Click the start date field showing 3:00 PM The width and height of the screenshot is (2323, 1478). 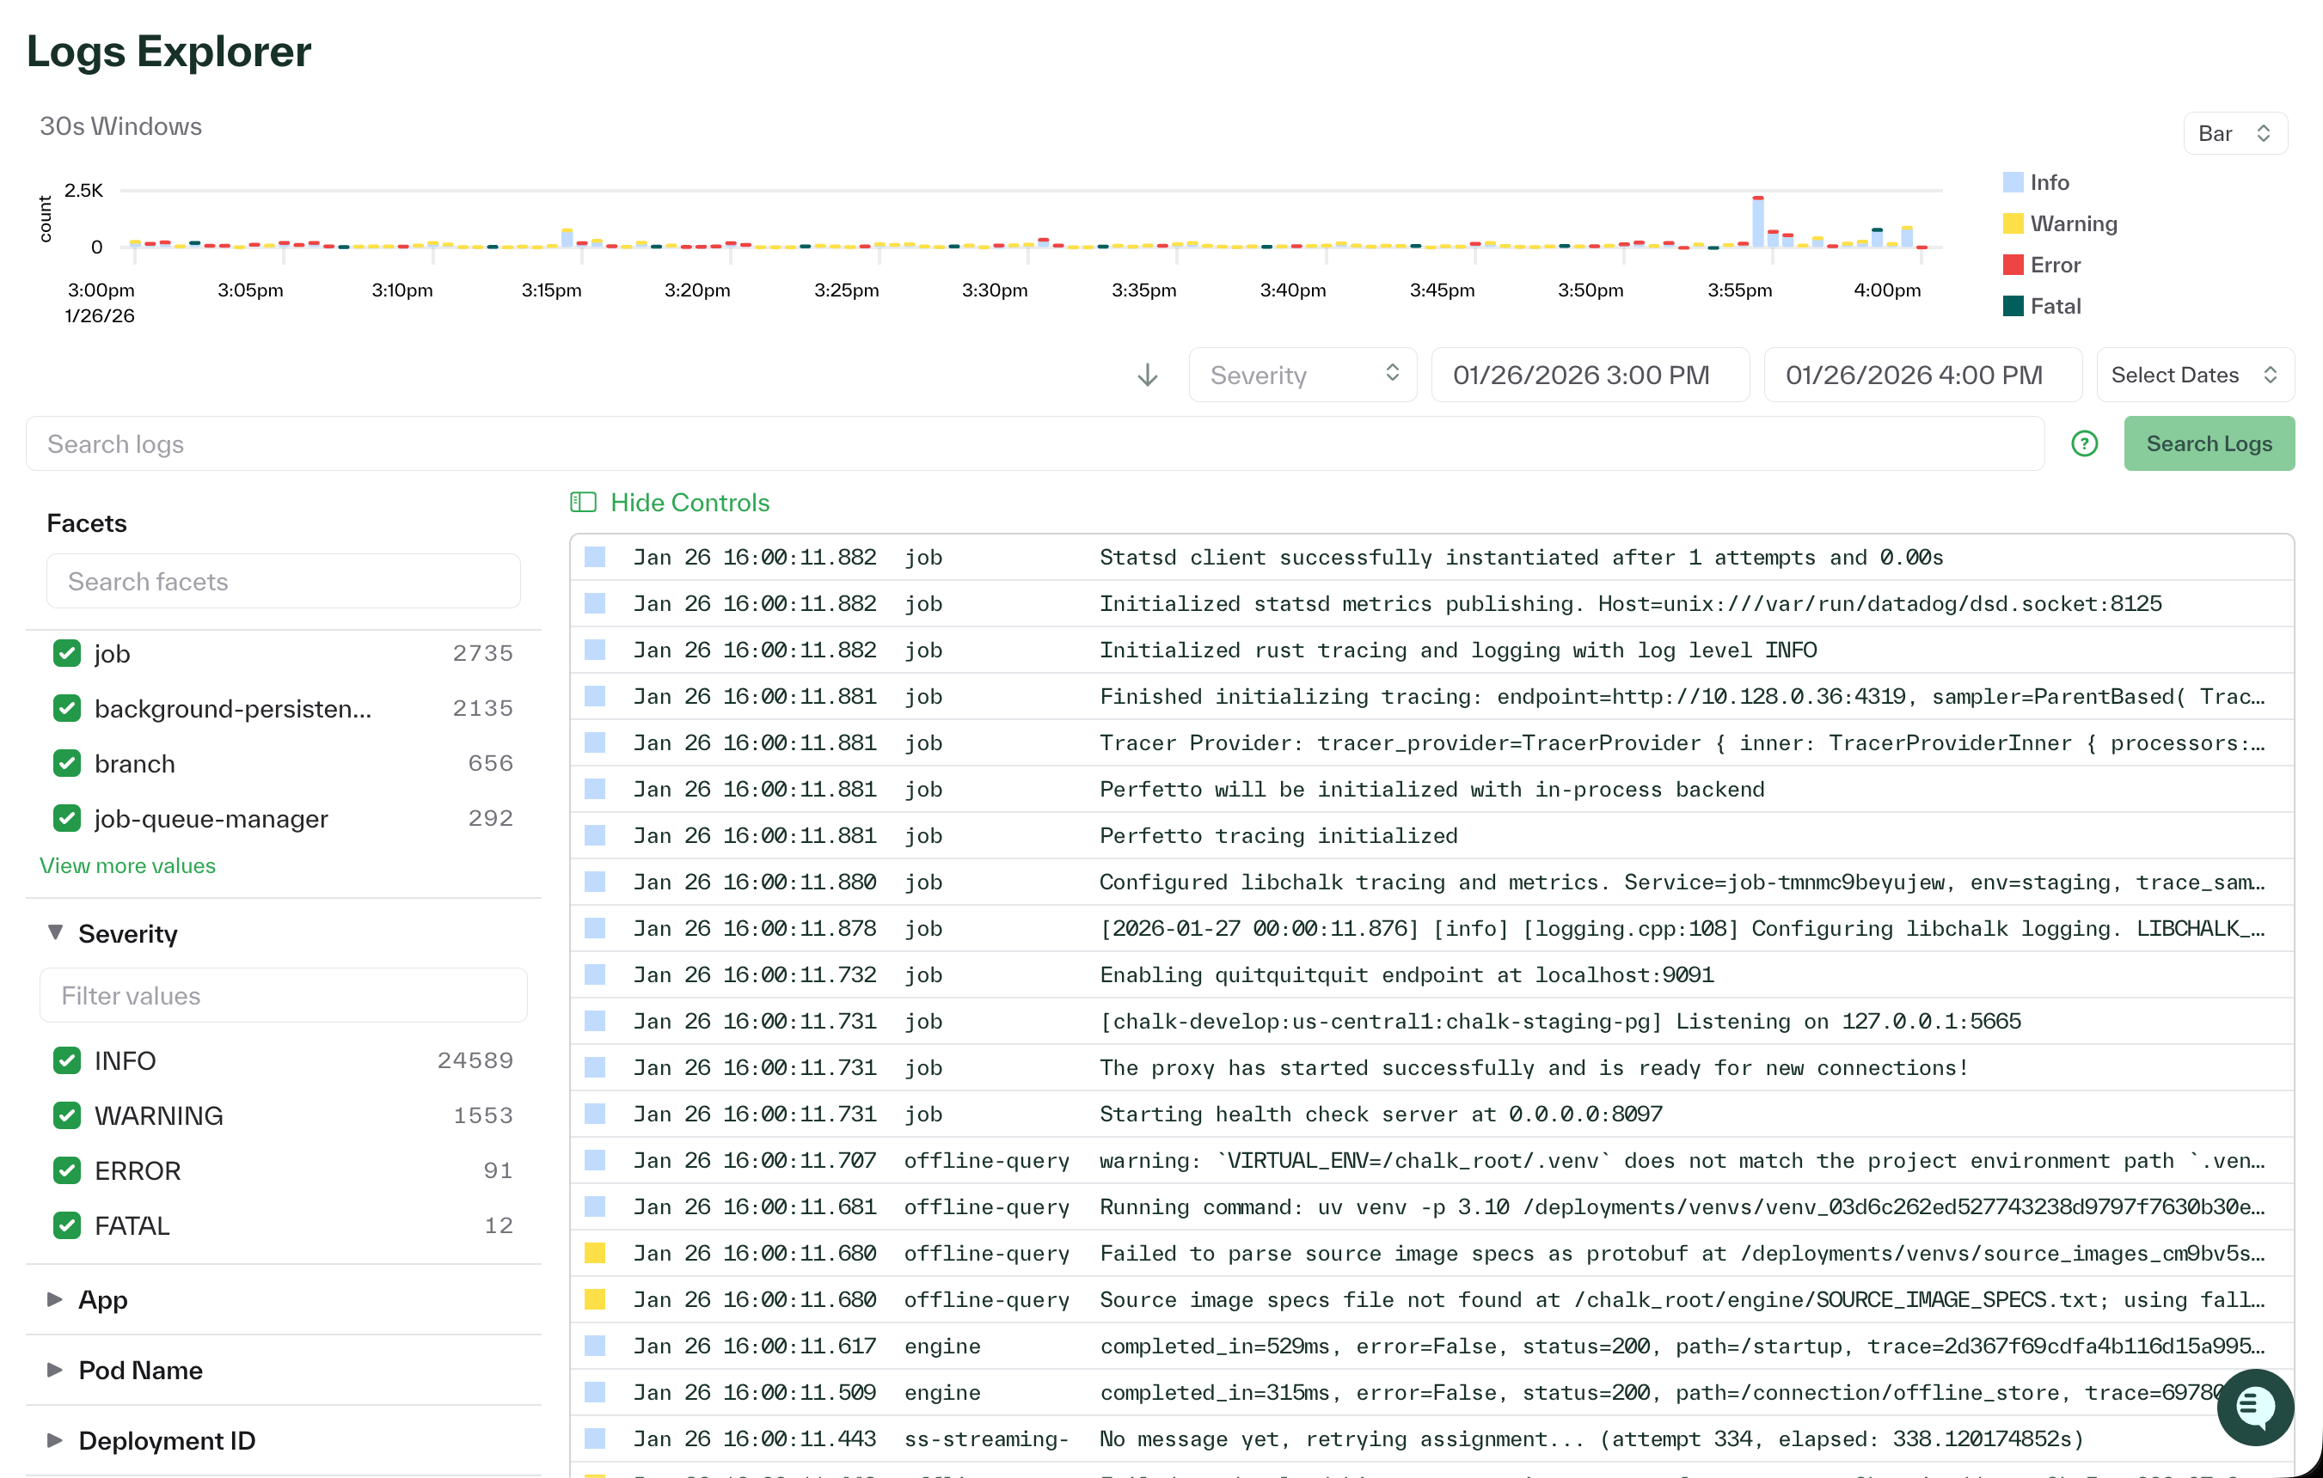coord(1589,374)
